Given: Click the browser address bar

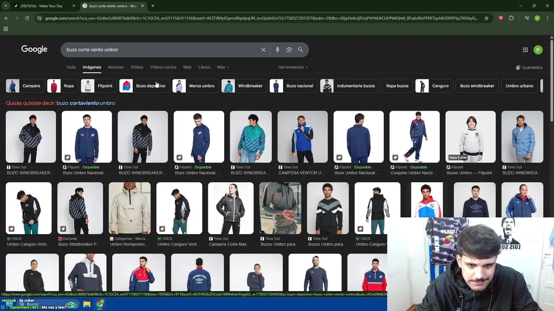Looking at the screenshot, I should click(x=261, y=18).
